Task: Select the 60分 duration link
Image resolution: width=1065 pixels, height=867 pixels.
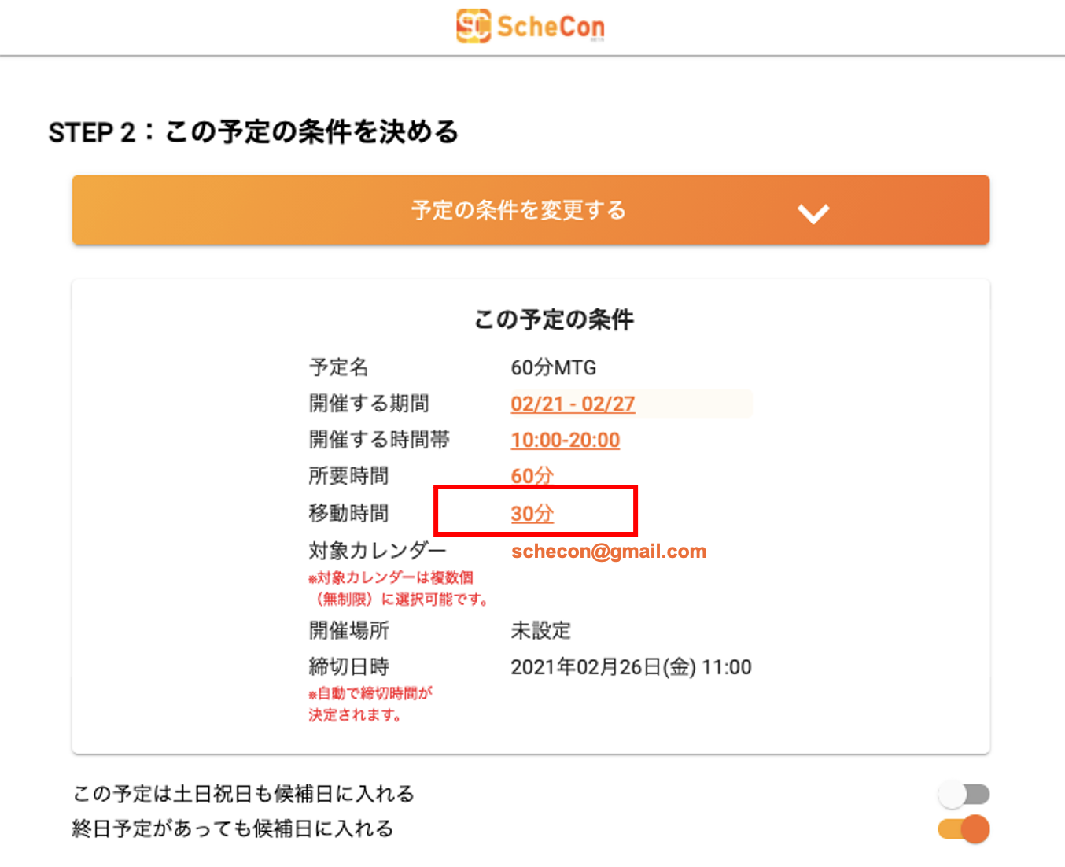Action: pyautogui.click(x=532, y=476)
